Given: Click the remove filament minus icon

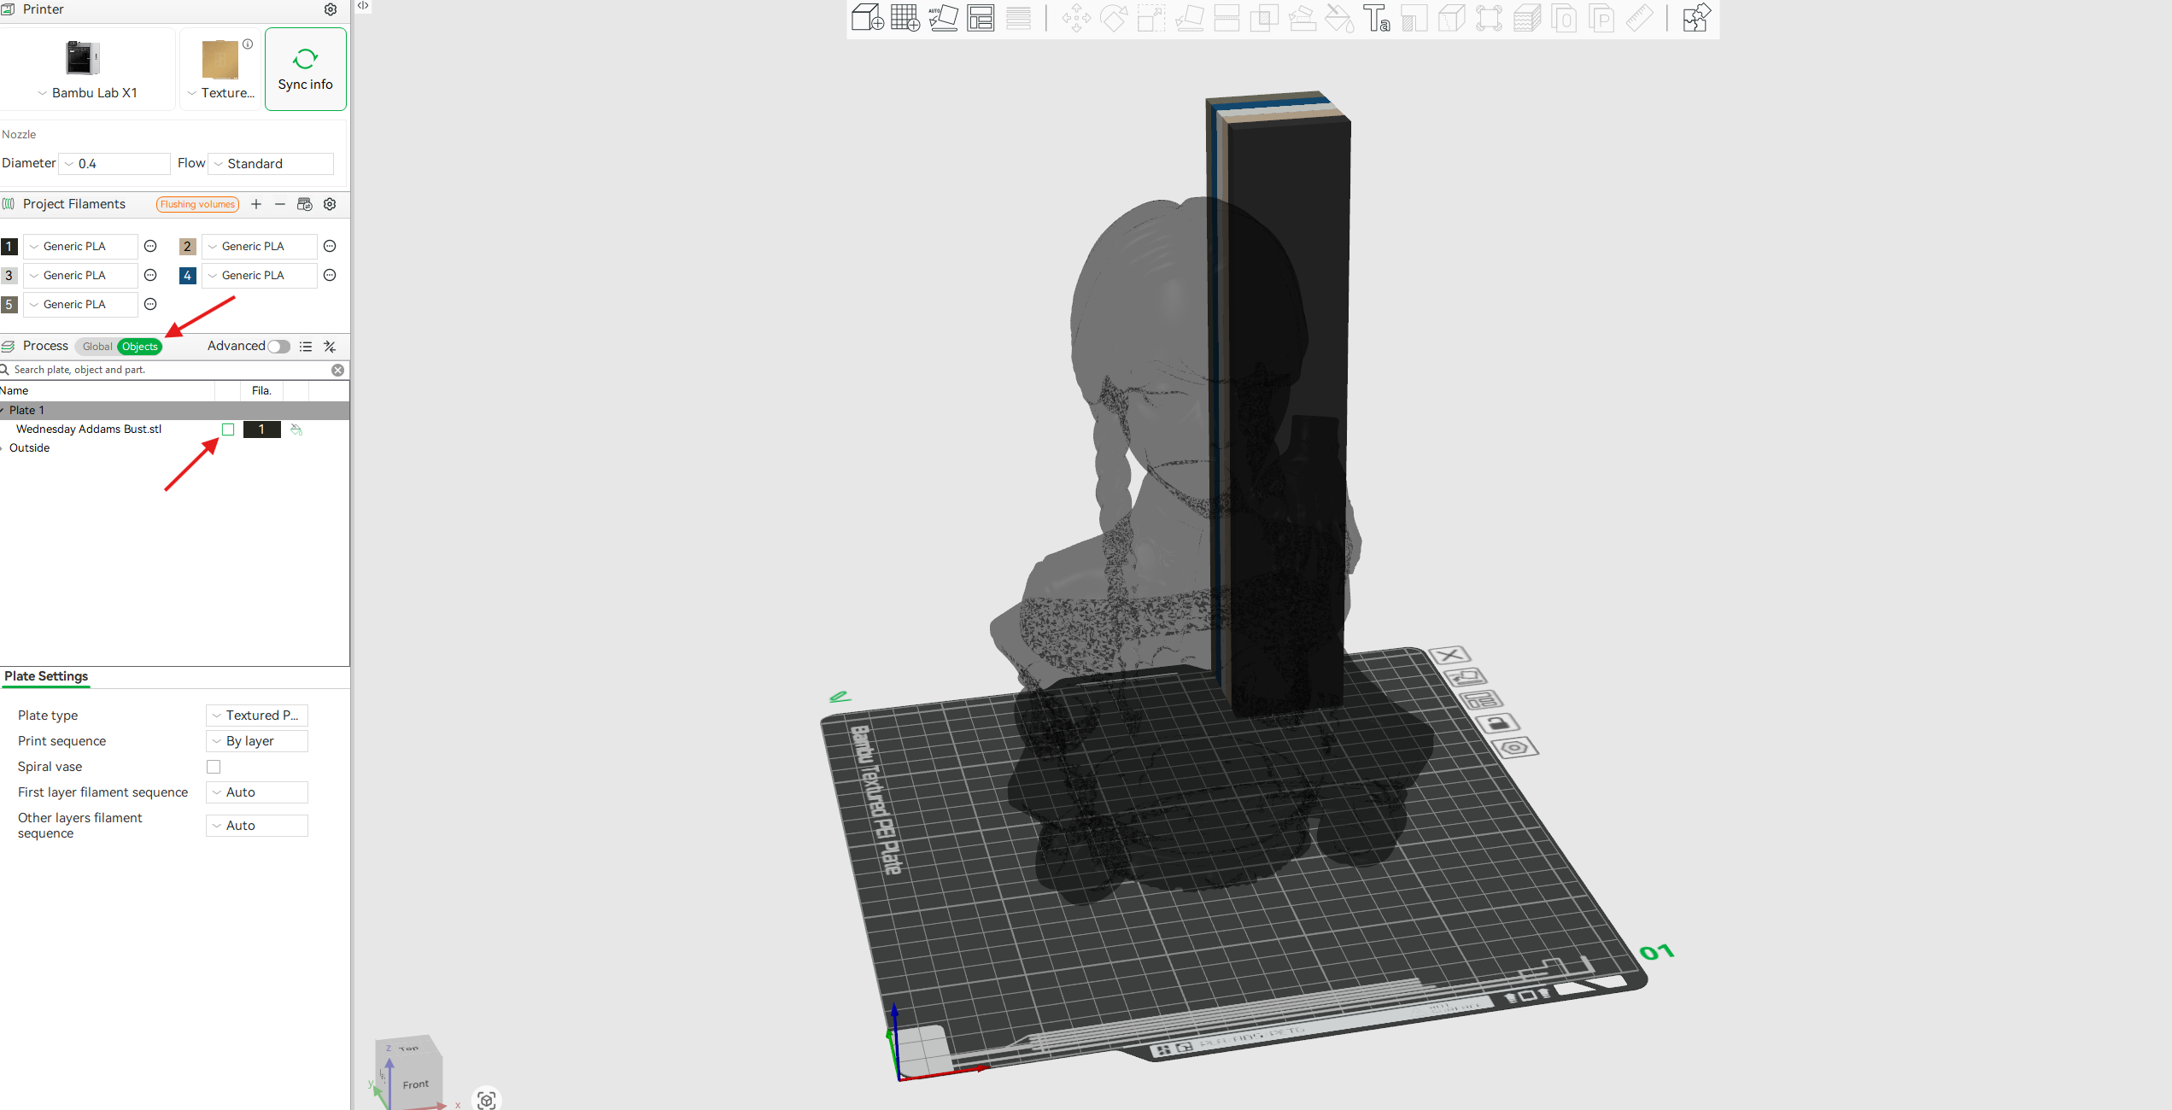Looking at the screenshot, I should coord(280,204).
